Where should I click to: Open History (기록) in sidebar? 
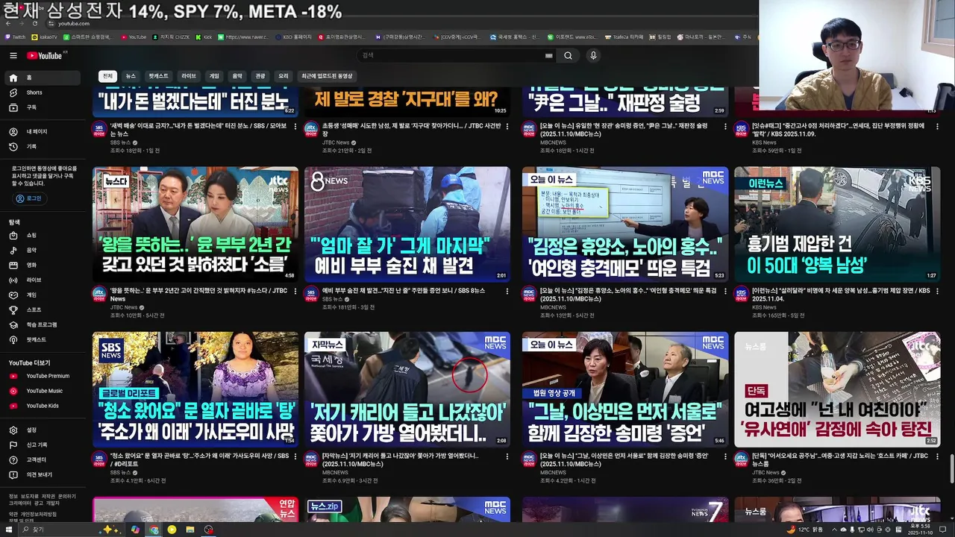point(41,146)
